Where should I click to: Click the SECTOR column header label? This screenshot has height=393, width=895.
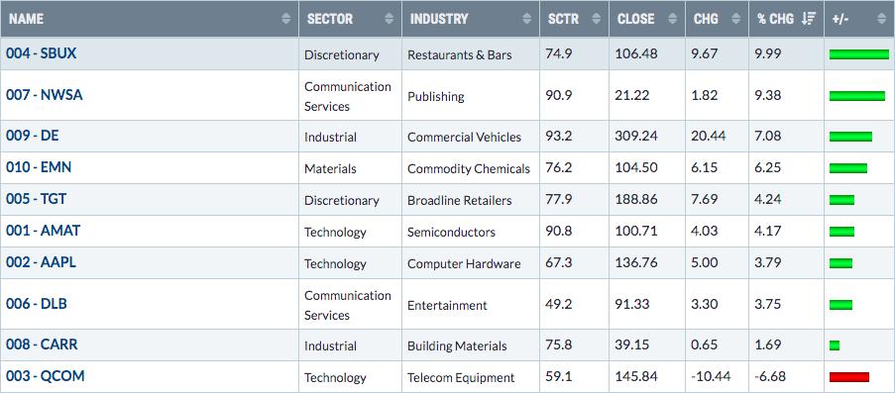pos(329,19)
